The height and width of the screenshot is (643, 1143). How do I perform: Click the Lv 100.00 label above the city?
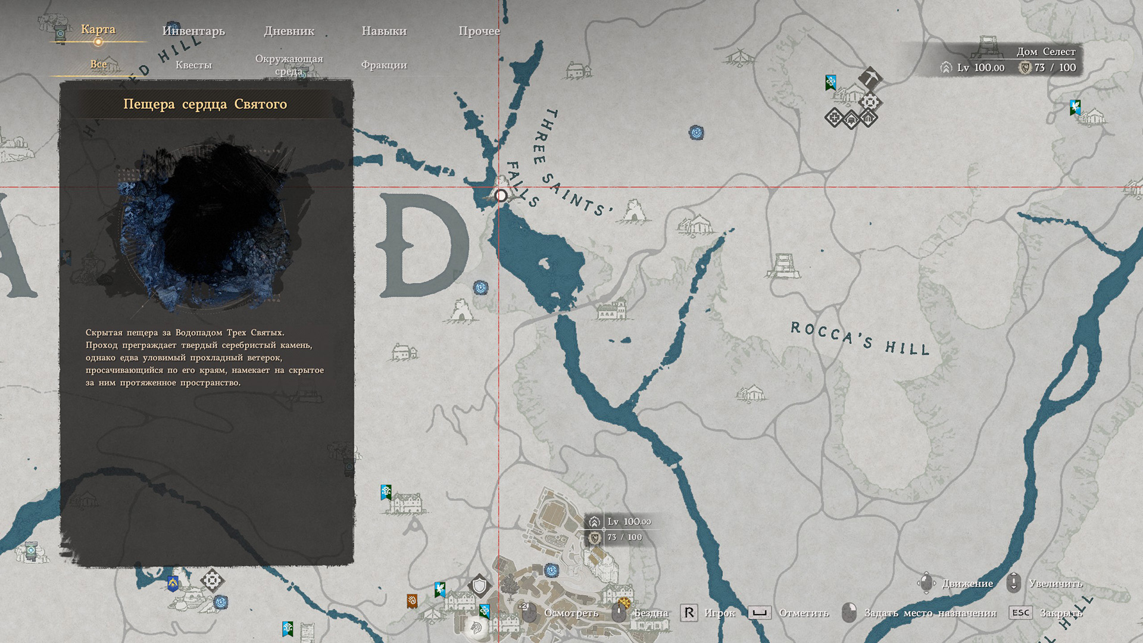(629, 522)
